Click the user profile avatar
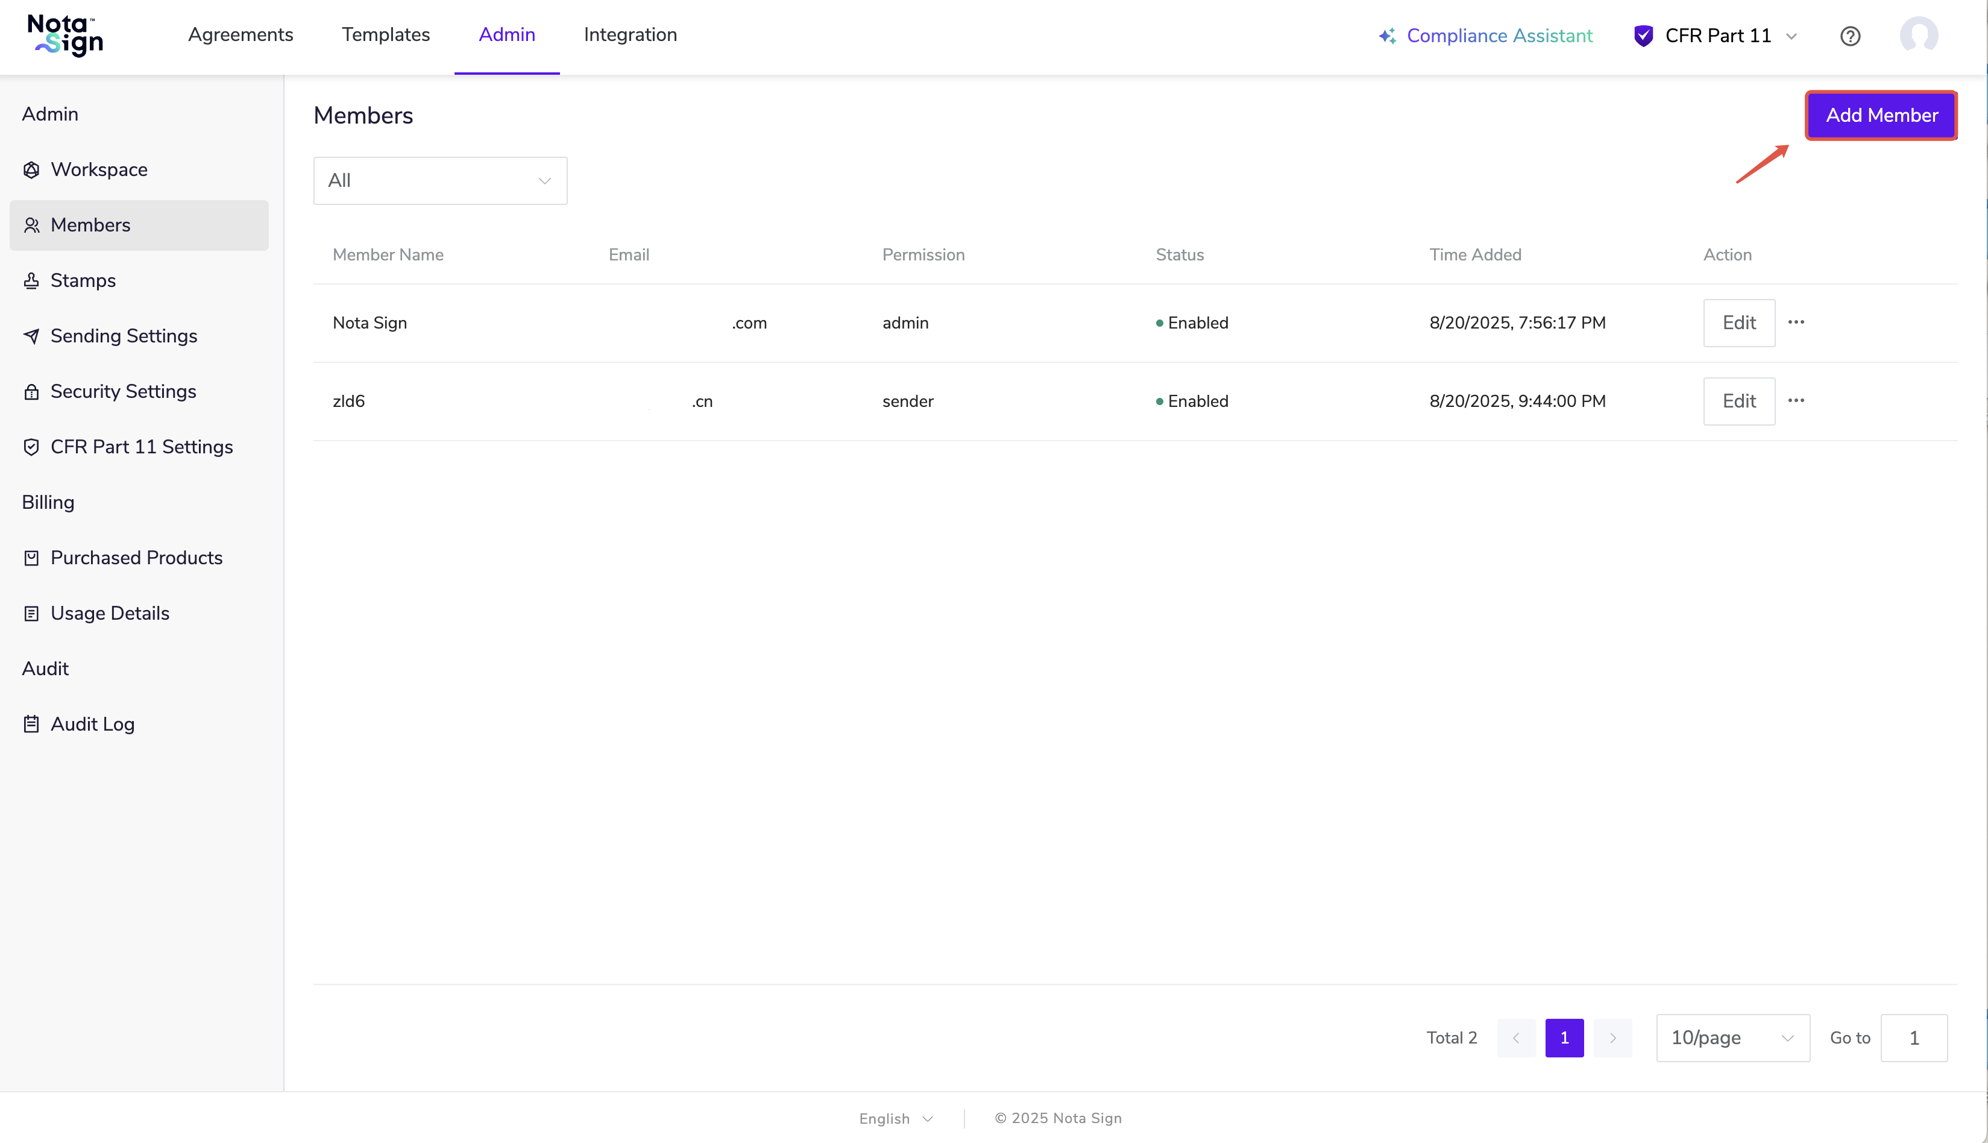This screenshot has height=1143, width=1988. [x=1918, y=36]
